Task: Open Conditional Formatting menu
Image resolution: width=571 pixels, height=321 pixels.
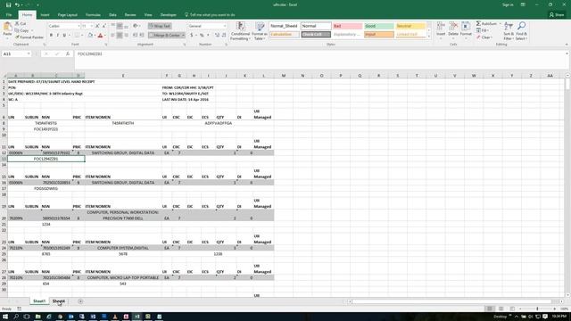Action: click(x=240, y=31)
